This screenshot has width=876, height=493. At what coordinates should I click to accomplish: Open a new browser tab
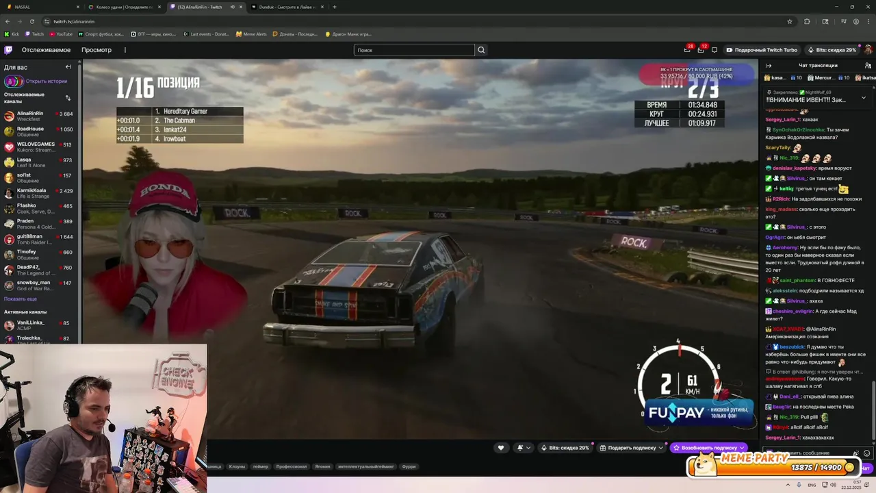tap(334, 7)
